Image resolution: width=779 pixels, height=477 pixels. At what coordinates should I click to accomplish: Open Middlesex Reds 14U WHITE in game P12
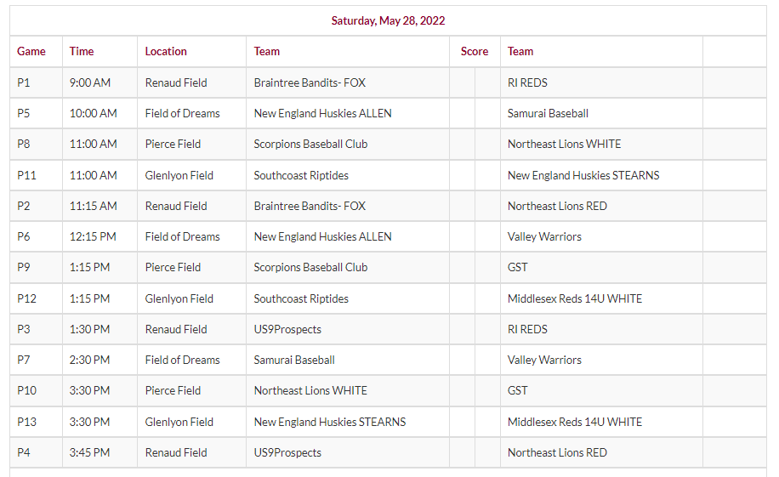[x=575, y=298]
